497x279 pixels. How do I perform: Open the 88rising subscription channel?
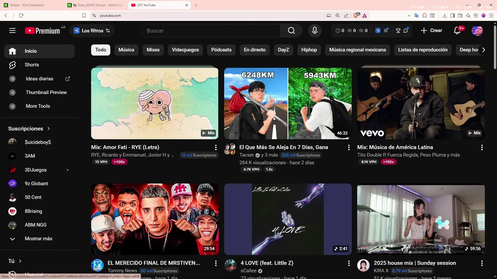click(x=39, y=211)
